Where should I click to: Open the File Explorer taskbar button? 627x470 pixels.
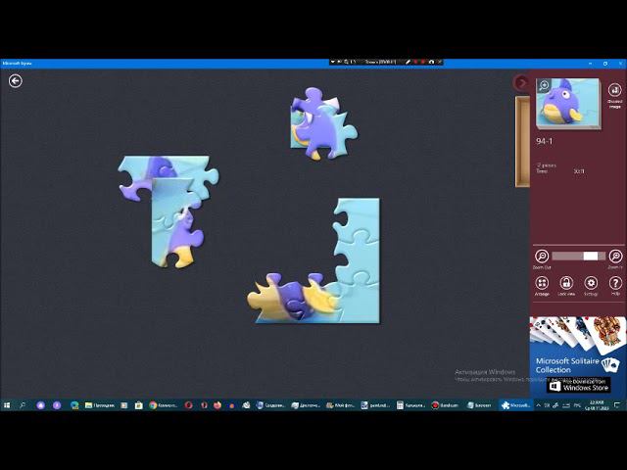pyautogui.click(x=100, y=405)
